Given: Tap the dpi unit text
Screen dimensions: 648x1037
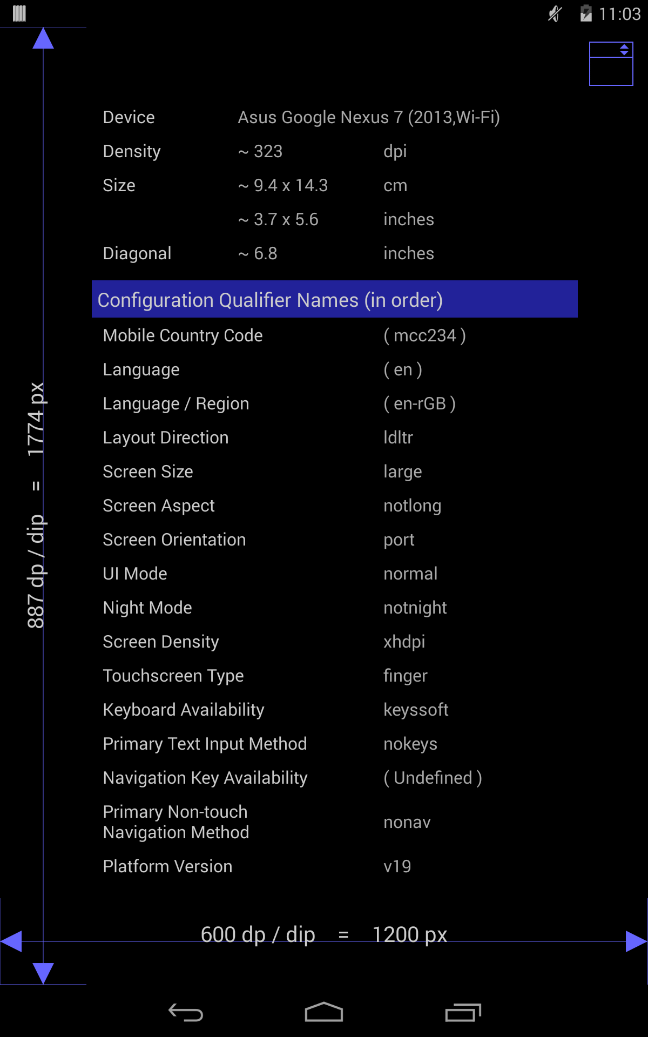Looking at the screenshot, I should pyautogui.click(x=395, y=152).
